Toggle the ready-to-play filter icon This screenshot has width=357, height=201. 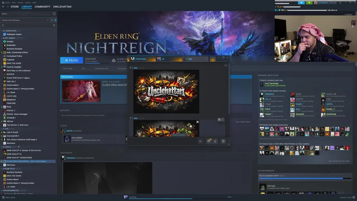click(55, 20)
